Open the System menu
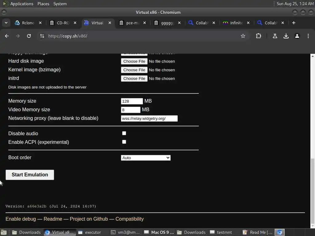The image size is (315, 236). (60, 4)
